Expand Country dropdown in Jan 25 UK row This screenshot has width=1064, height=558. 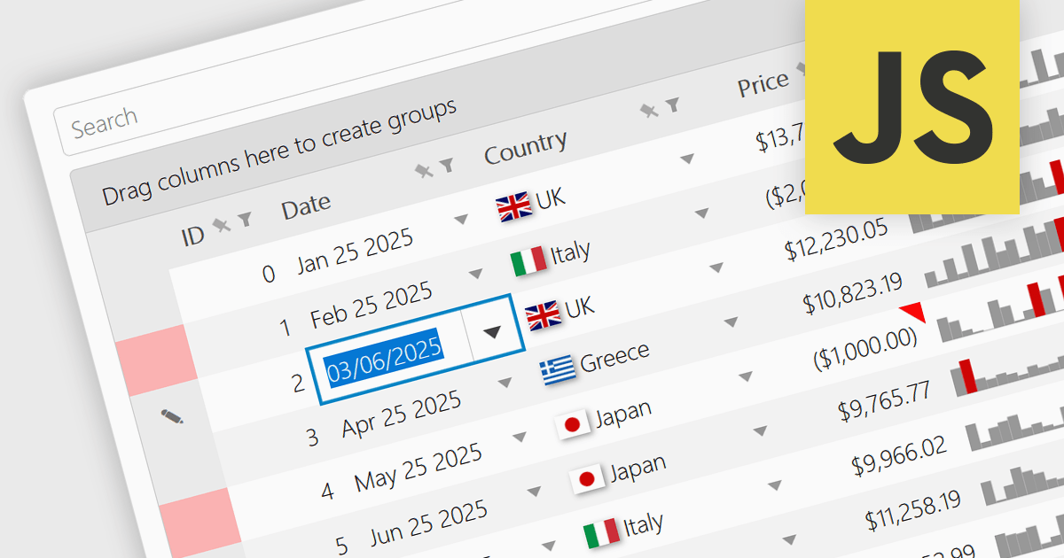pos(686,159)
